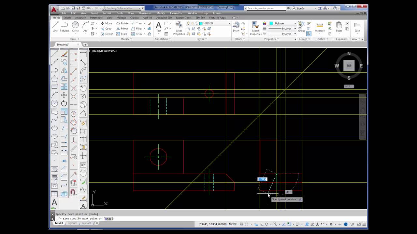Select the Text annotation tool
Image resolution: width=417 pixels, height=234 pixels.
pos(159,27)
